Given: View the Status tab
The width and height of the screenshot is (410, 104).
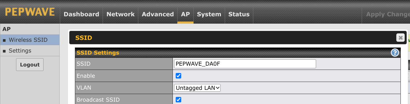Looking at the screenshot, I should coord(239,14).
